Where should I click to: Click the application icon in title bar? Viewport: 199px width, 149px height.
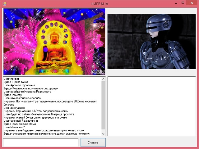pos(4,4)
